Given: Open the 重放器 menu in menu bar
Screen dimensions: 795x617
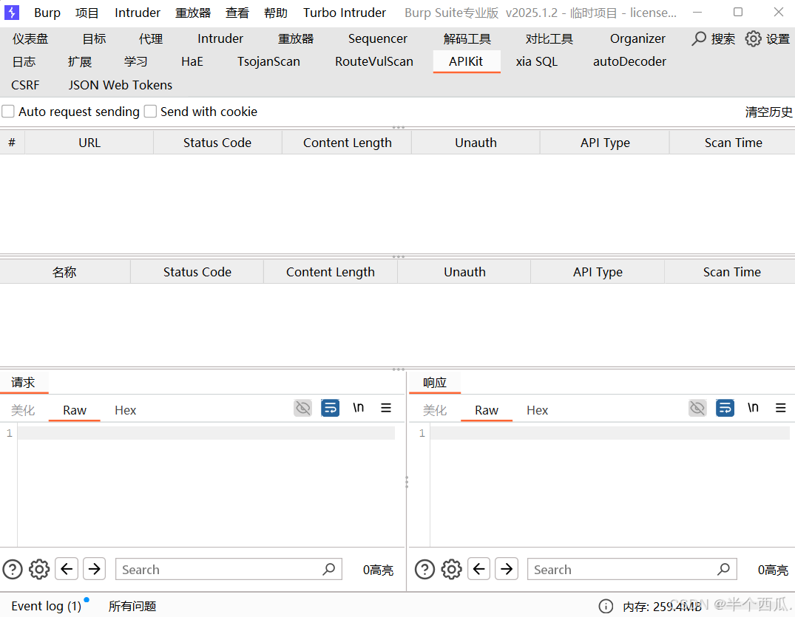Looking at the screenshot, I should [x=193, y=13].
